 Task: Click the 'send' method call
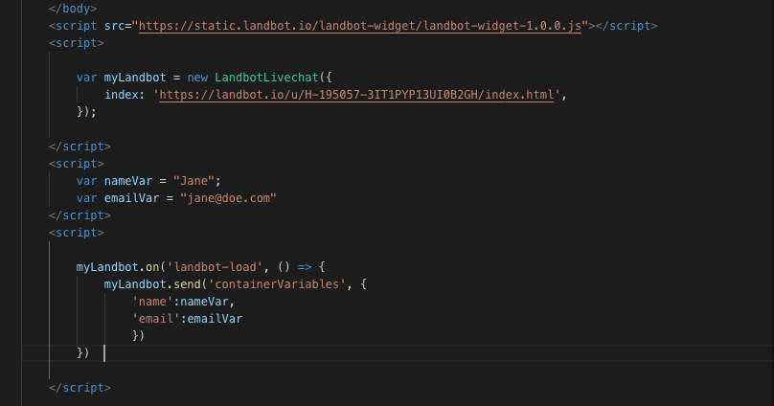click(x=187, y=284)
